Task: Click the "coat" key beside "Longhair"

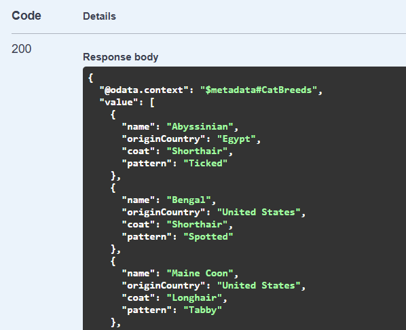Action: [x=139, y=298]
